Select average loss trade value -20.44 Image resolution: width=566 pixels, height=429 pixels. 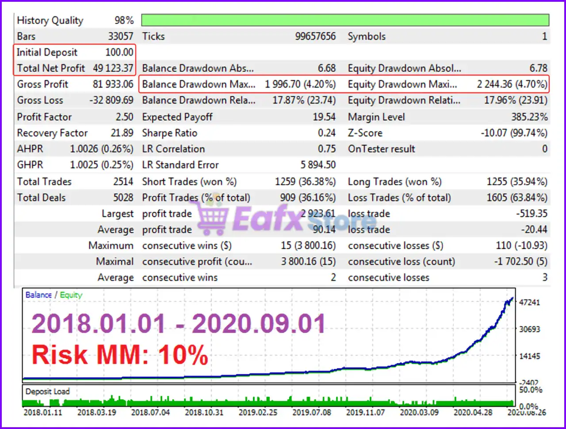pyautogui.click(x=534, y=229)
